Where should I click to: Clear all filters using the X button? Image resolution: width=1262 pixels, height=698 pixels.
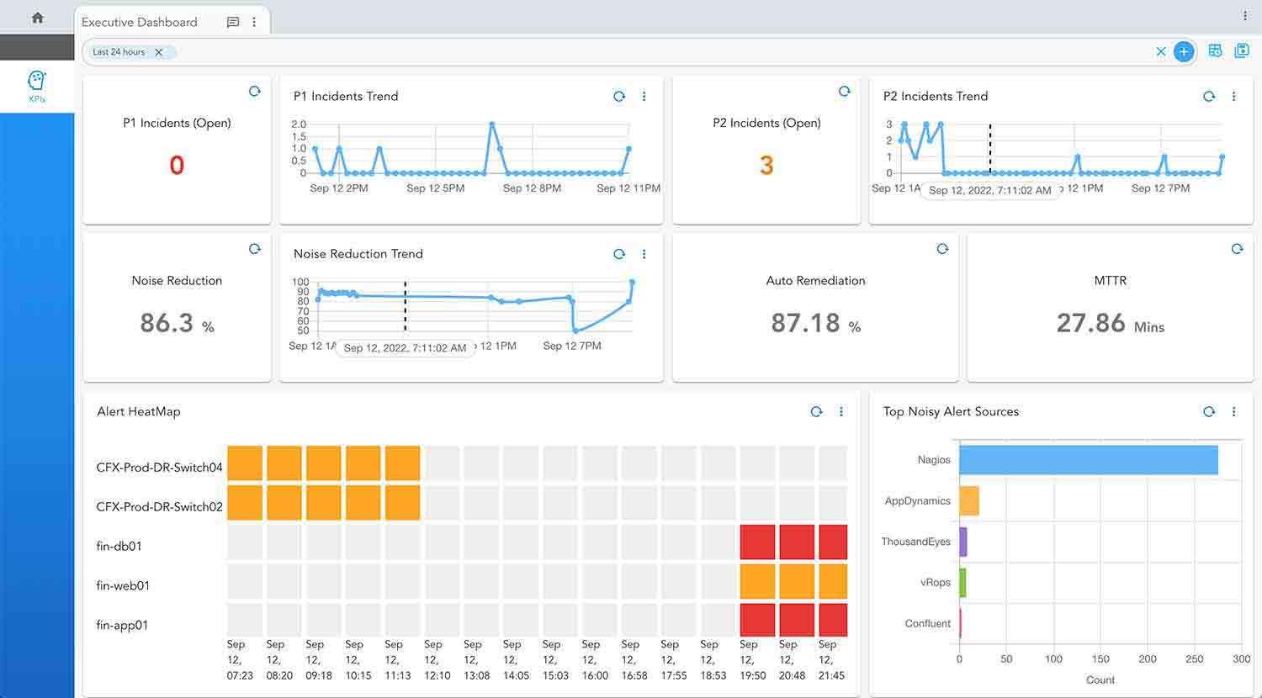click(x=1161, y=51)
